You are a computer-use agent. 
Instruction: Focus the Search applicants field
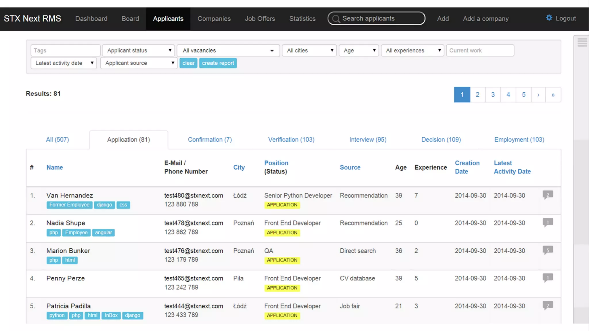(376, 18)
